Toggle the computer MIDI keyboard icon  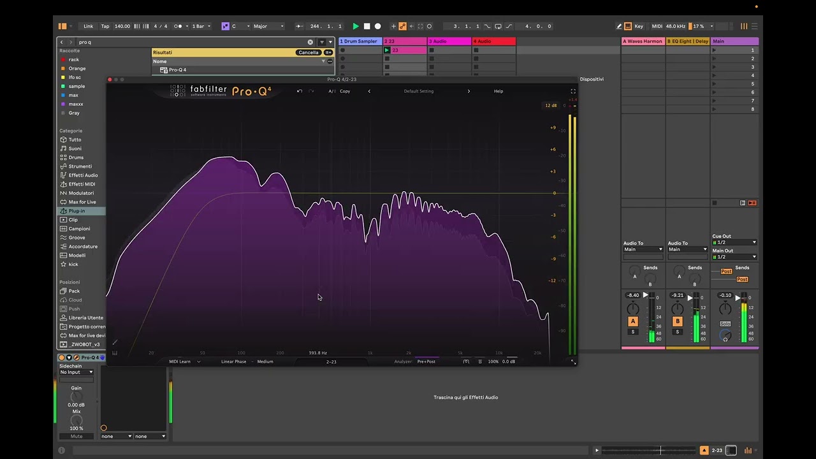628,26
